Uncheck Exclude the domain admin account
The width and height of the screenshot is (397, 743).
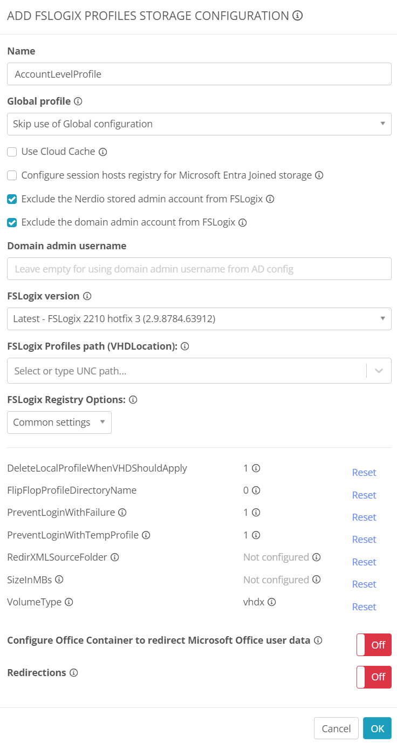(12, 222)
